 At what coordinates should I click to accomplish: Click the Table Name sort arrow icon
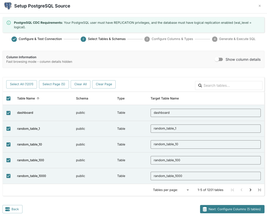click(38, 98)
